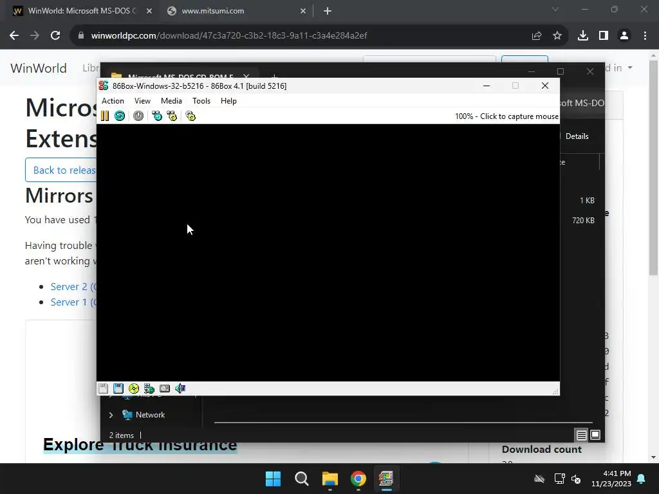Switch Explorer to large thumbnails view
The height and width of the screenshot is (494, 659).
coord(595,435)
